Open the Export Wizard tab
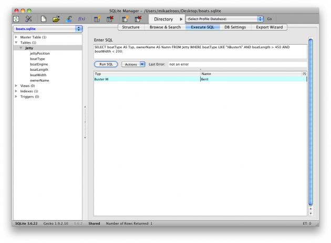331x243 pixels. coord(270,27)
